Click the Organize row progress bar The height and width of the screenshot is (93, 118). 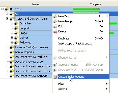[113, 23]
